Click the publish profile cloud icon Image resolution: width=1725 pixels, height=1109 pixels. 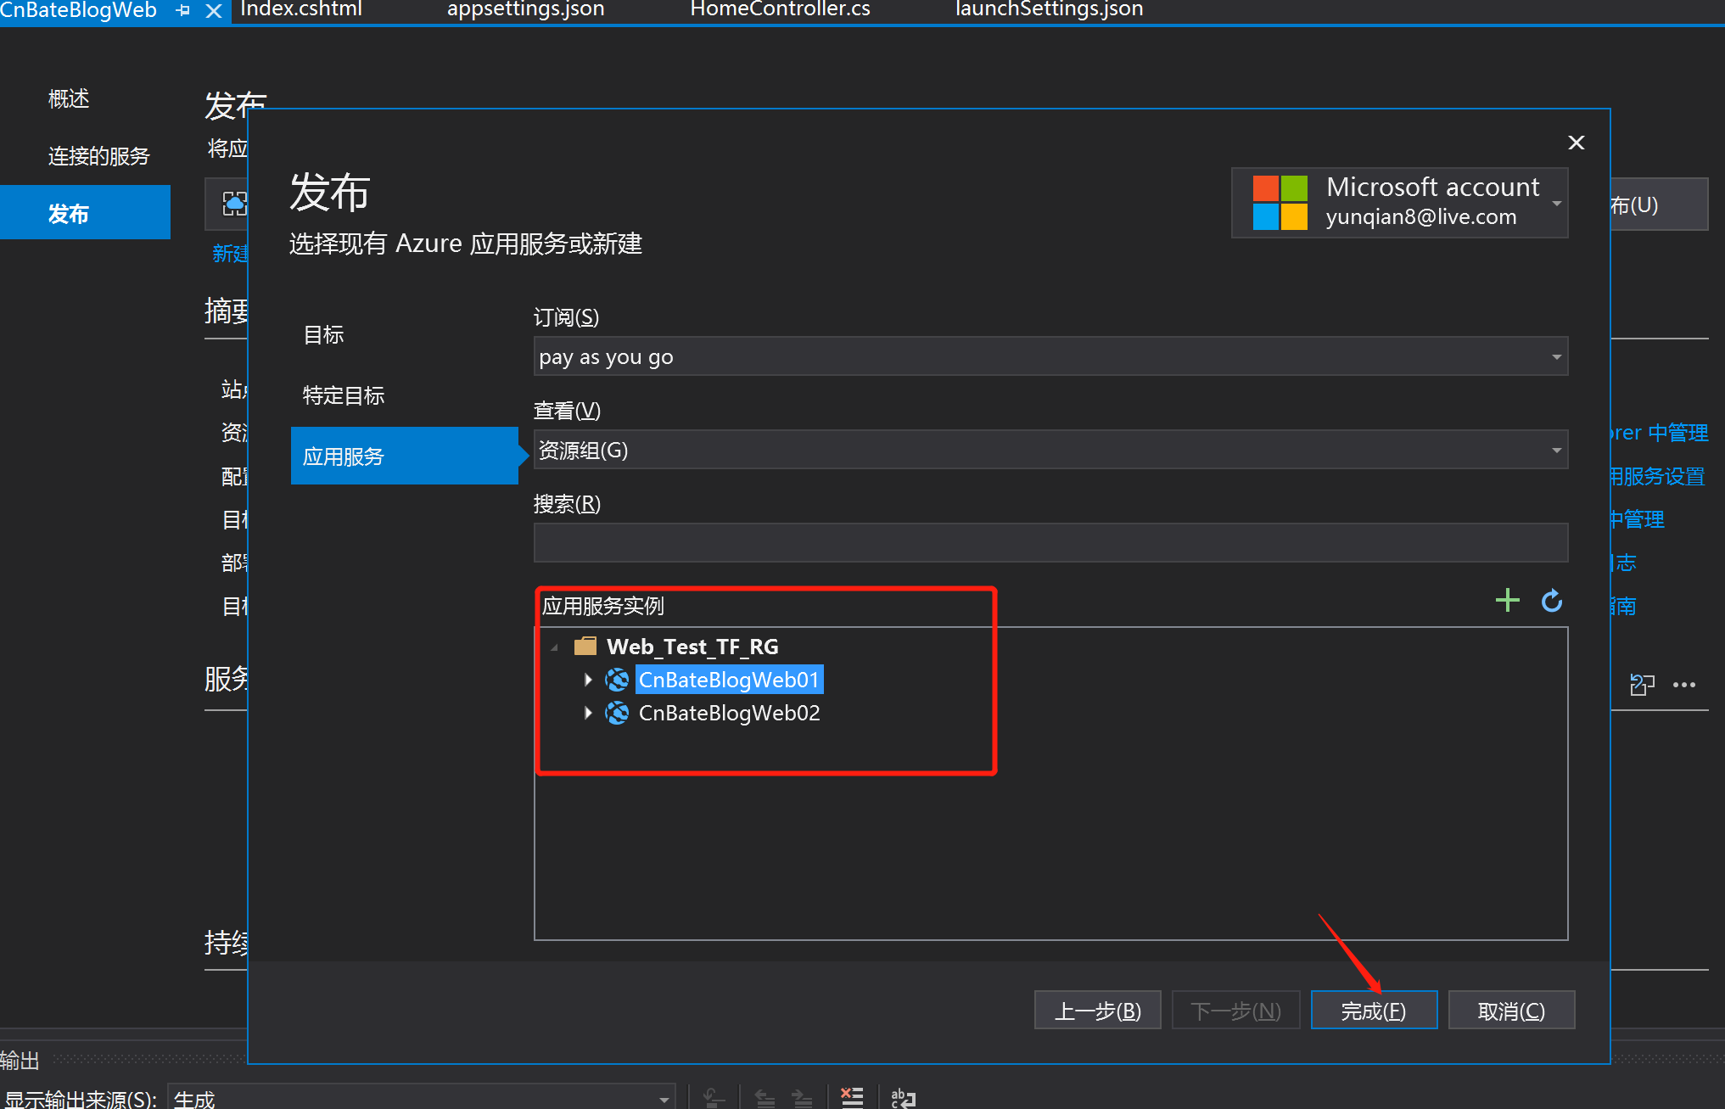(234, 204)
